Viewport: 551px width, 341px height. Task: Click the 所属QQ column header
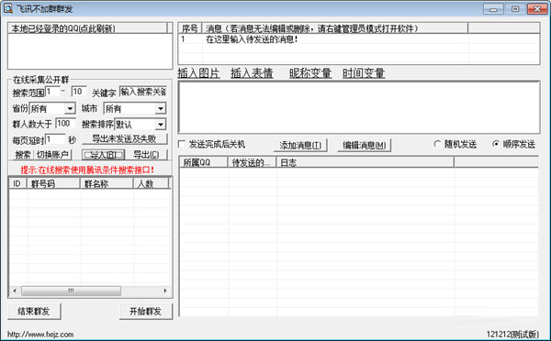click(x=204, y=162)
